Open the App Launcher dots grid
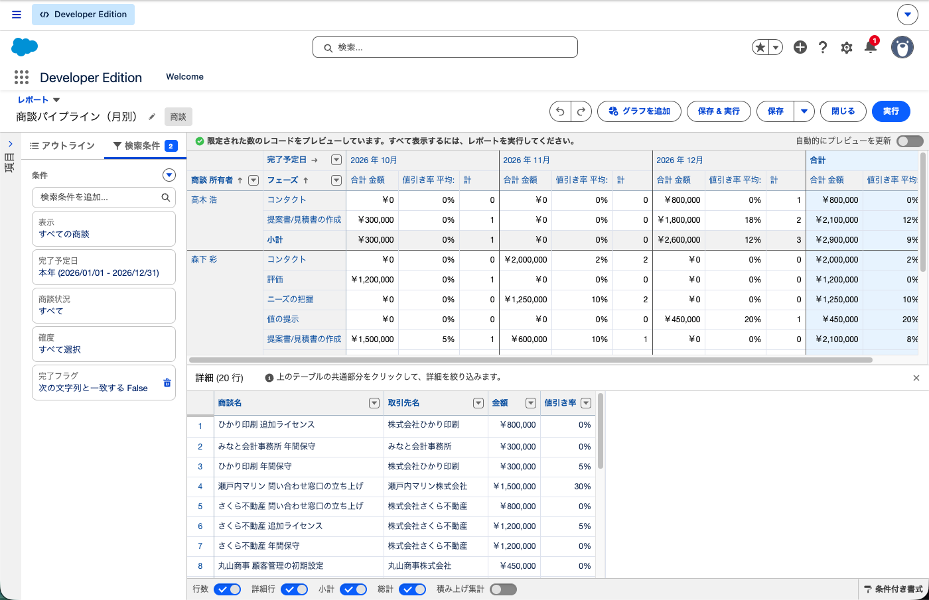929x600 pixels. (21, 78)
